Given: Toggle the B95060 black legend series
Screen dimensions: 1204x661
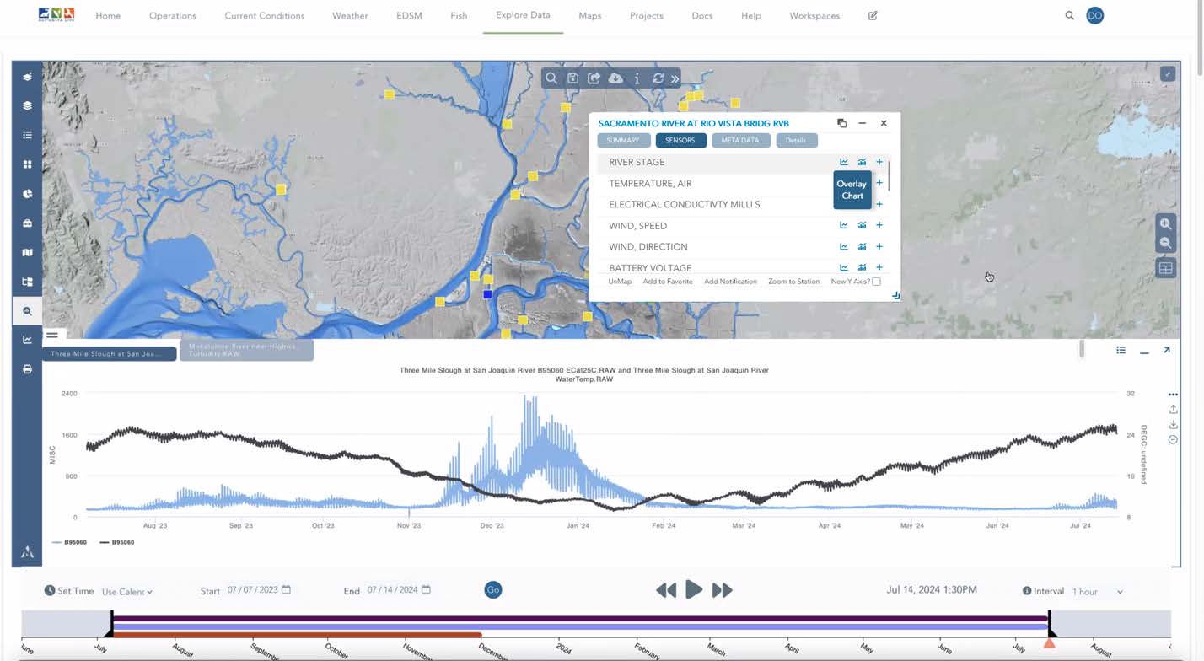Looking at the screenshot, I should click(x=117, y=542).
